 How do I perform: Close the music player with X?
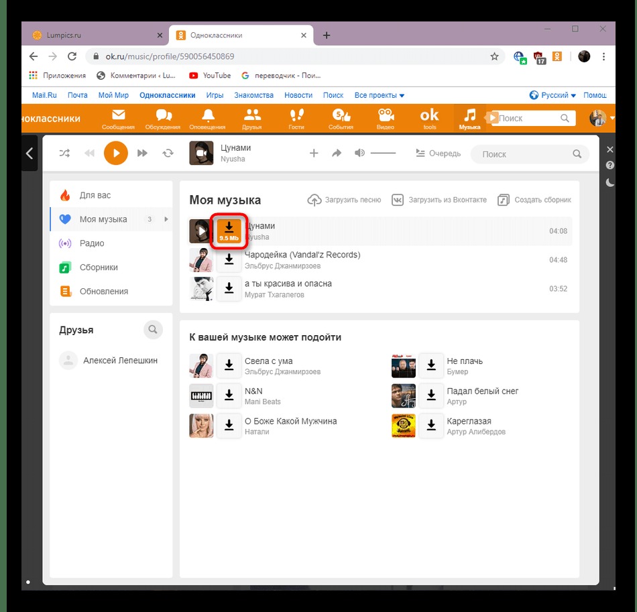pyautogui.click(x=610, y=149)
